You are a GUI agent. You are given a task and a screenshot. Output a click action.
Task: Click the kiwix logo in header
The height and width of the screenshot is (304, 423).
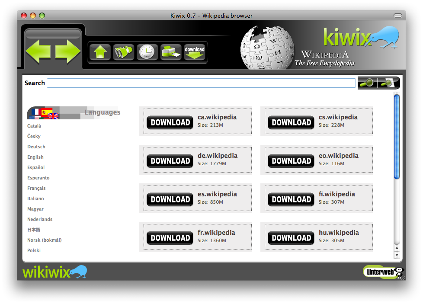(x=361, y=38)
